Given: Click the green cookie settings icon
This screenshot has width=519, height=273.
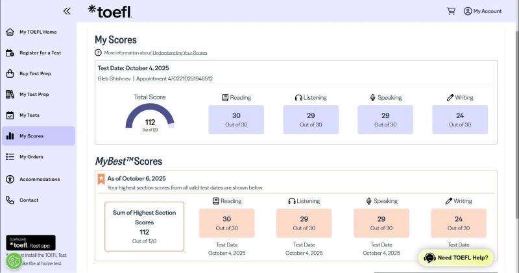Looking at the screenshot, I should point(14,261).
